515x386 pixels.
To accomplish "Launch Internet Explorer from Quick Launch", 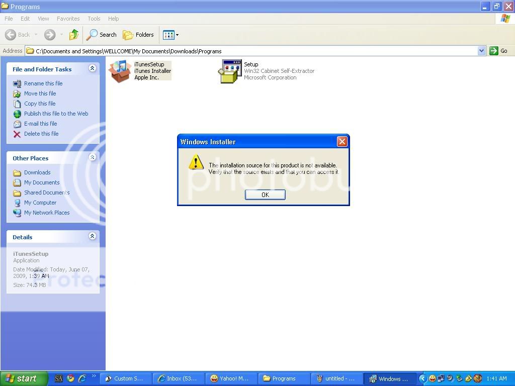I will (82, 378).
